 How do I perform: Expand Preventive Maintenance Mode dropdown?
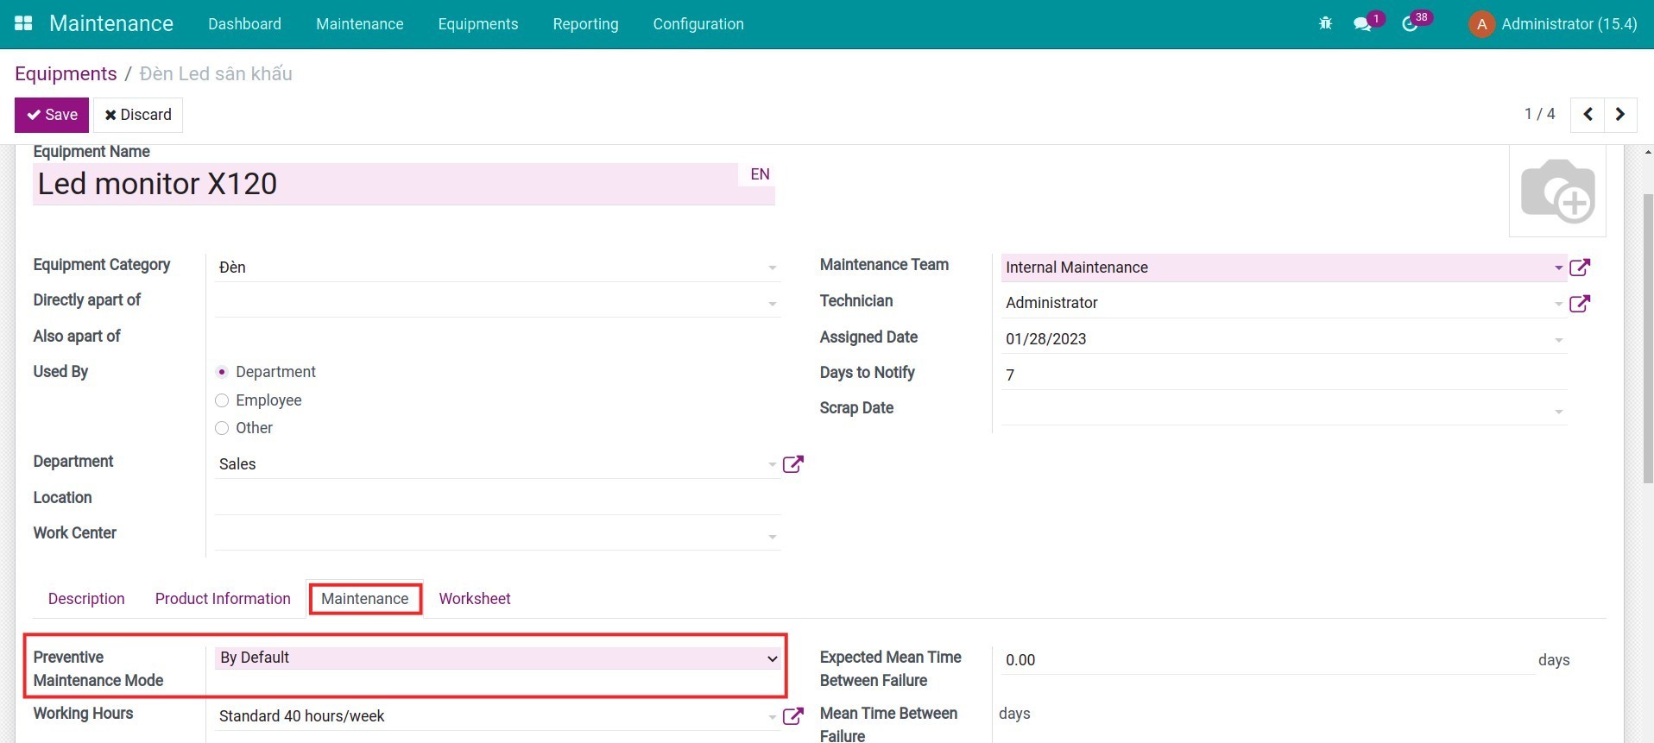pyautogui.click(x=496, y=658)
